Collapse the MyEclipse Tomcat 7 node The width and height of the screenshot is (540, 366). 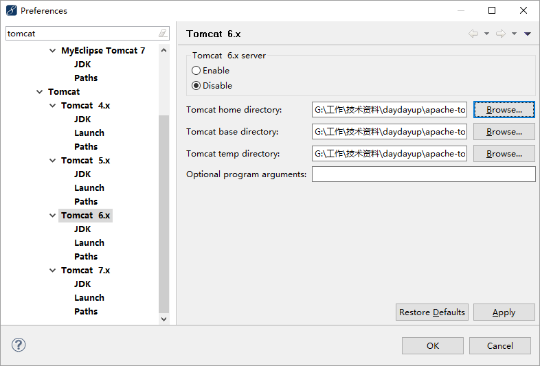(x=53, y=51)
